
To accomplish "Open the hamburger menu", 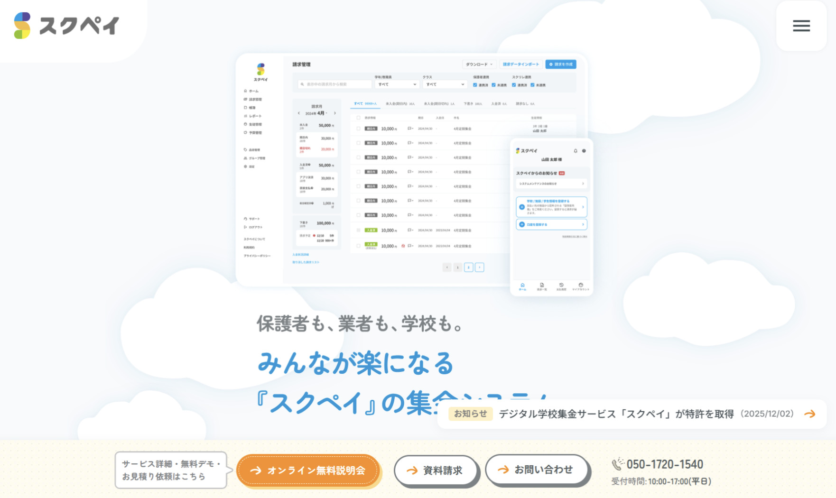I will click(x=801, y=26).
